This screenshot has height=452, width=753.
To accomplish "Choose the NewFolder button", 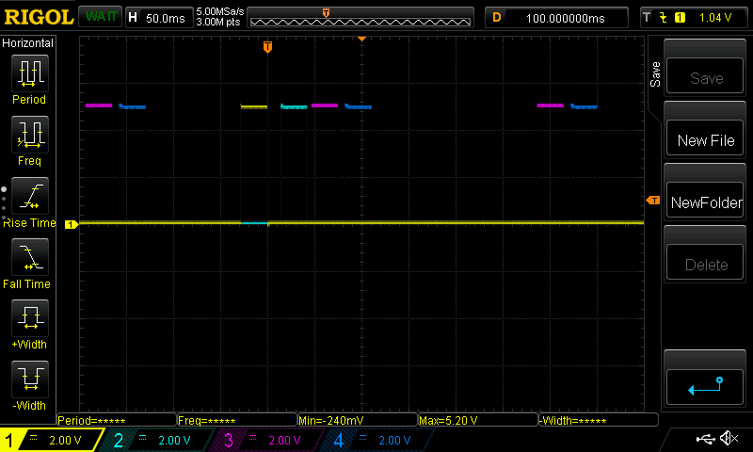I will (705, 200).
